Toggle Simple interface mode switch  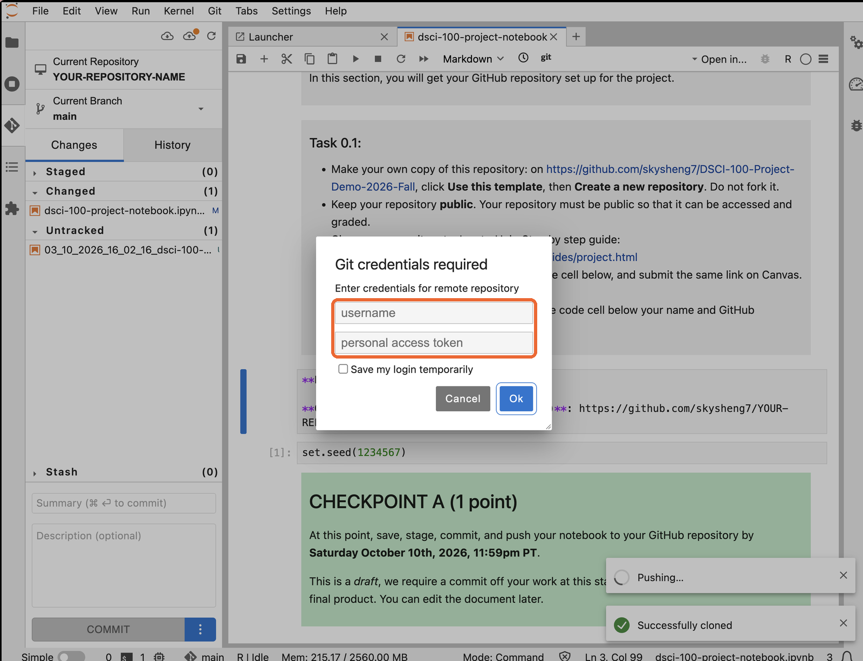(x=71, y=656)
